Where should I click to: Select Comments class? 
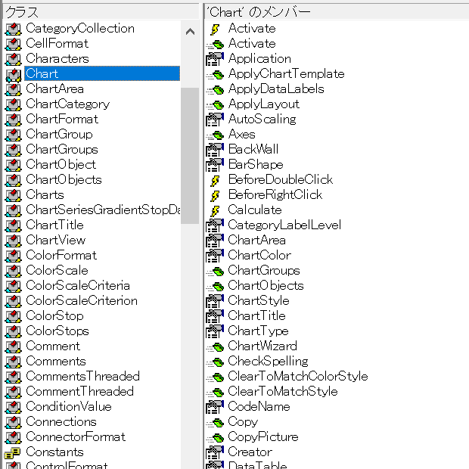(56, 361)
